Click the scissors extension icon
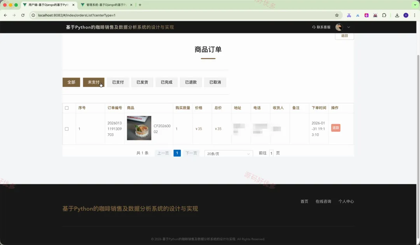This screenshot has width=420, height=245. [349, 15]
